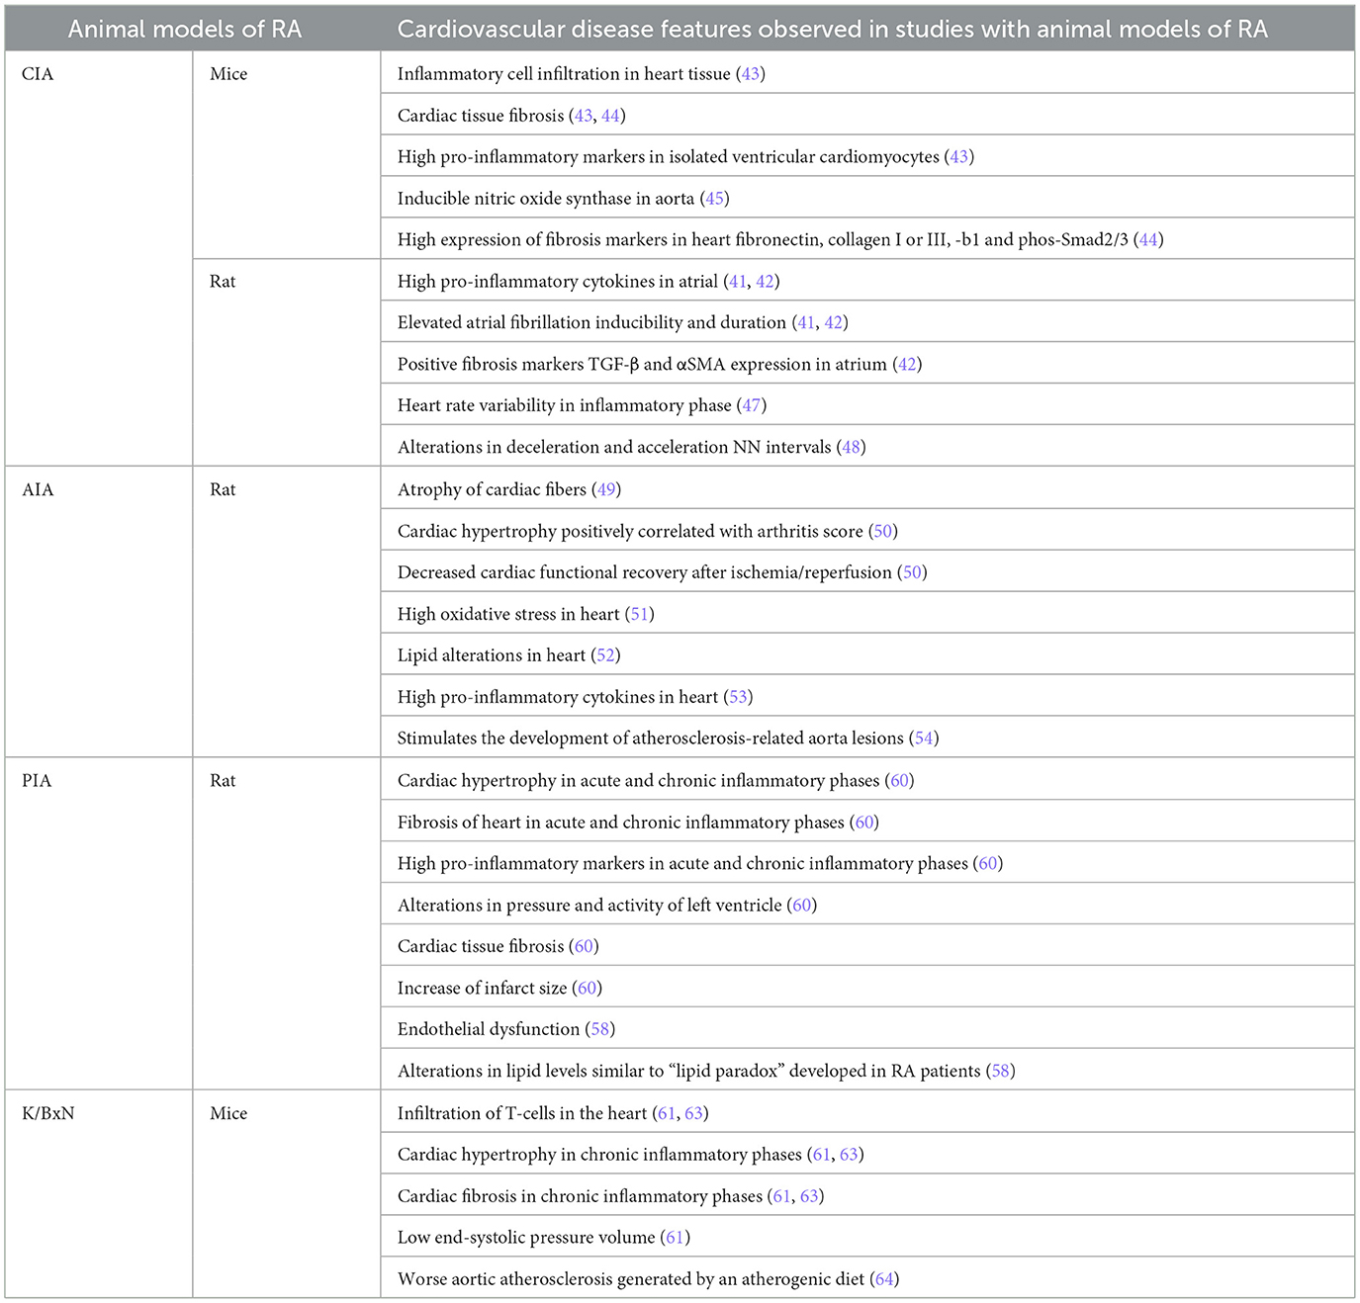Select the CIA model cell

[38, 74]
